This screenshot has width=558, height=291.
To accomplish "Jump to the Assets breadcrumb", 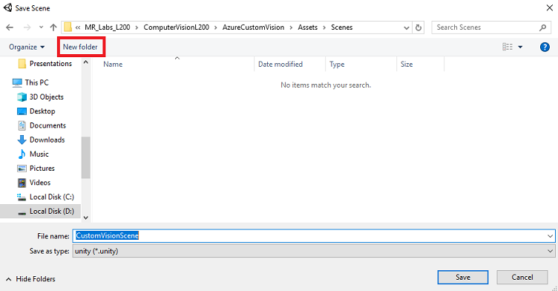I will coord(307,27).
